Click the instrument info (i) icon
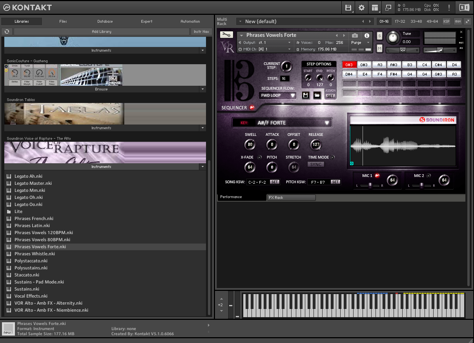This screenshot has height=343, width=474. click(367, 35)
